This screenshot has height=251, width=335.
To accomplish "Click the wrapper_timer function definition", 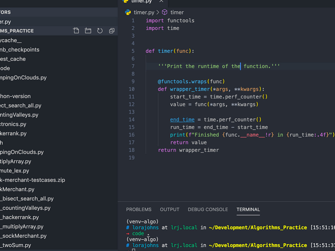I will click(211, 89).
